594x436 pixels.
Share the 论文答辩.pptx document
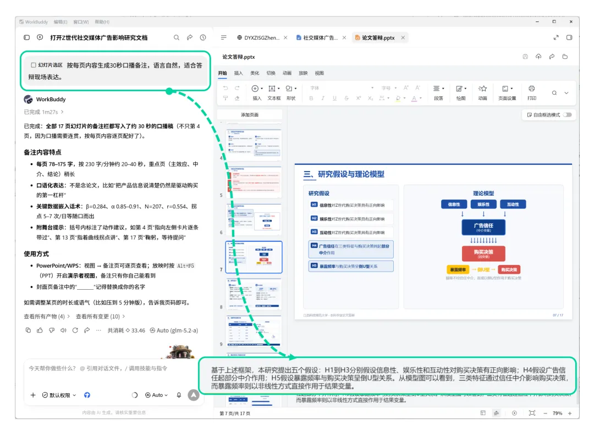pos(552,57)
